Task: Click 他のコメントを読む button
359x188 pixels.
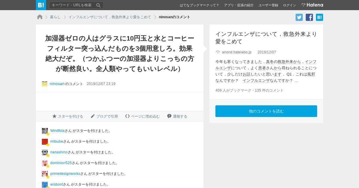Action: click(x=266, y=111)
